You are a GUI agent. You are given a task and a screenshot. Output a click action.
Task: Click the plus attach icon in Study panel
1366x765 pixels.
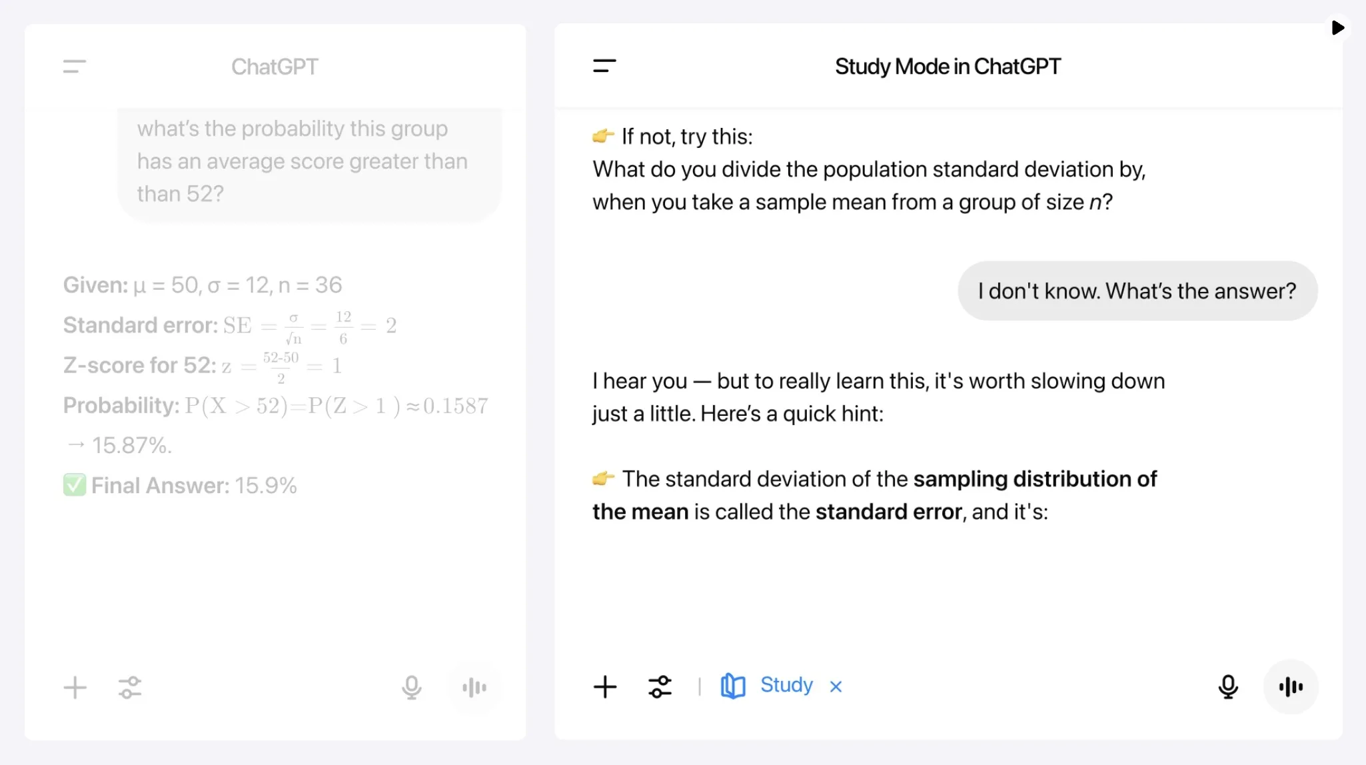pyautogui.click(x=605, y=686)
